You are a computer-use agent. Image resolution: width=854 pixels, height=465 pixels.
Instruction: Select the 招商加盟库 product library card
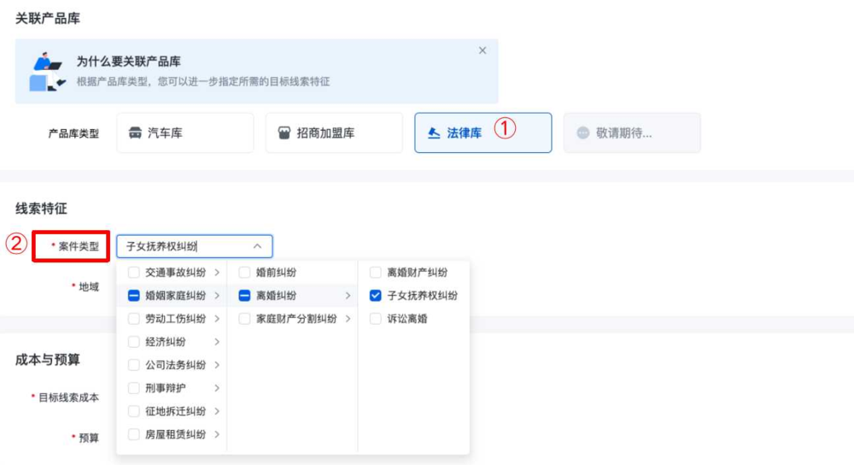(334, 133)
